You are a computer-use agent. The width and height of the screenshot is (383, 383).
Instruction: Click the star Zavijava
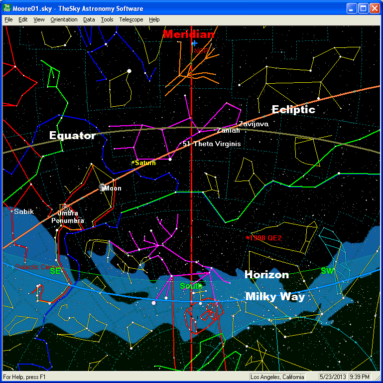(x=237, y=124)
